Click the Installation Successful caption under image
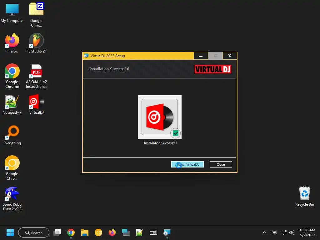 pos(160,143)
